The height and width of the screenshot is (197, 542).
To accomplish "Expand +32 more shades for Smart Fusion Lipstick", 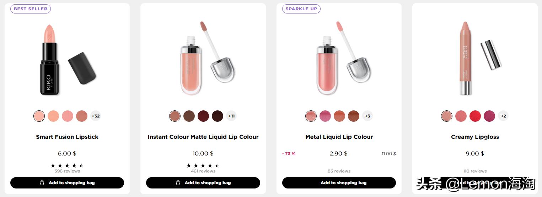I will coord(96,116).
